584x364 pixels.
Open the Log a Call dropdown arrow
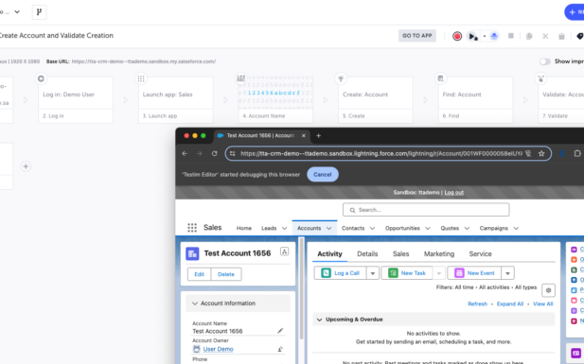point(372,273)
